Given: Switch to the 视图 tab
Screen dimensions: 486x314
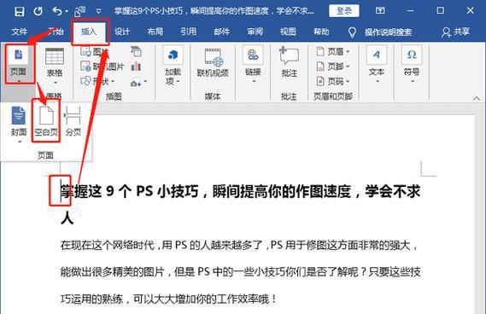Looking at the screenshot, I should [x=288, y=32].
